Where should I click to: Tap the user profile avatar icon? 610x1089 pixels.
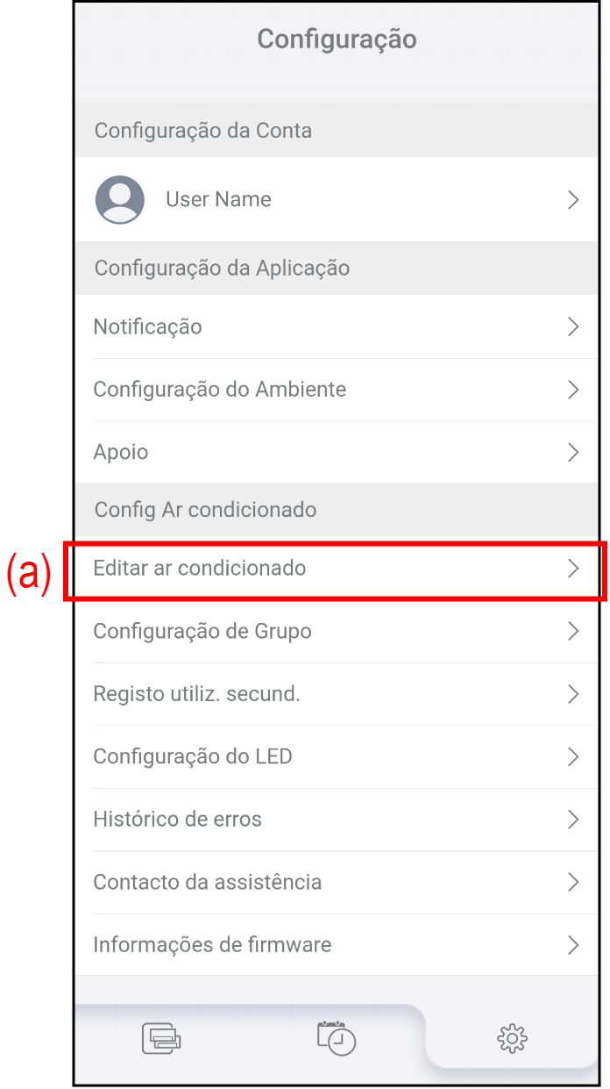[120, 200]
